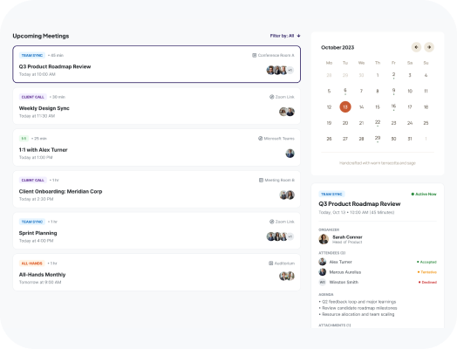Open the Filter by: All dropdown
This screenshot has height=349, width=457.
click(284, 36)
